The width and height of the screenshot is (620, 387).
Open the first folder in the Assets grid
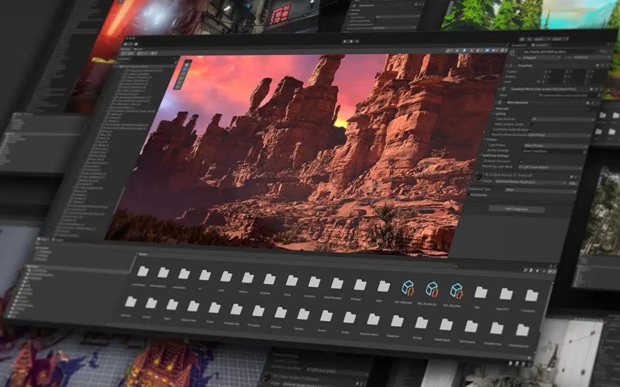[x=143, y=270]
